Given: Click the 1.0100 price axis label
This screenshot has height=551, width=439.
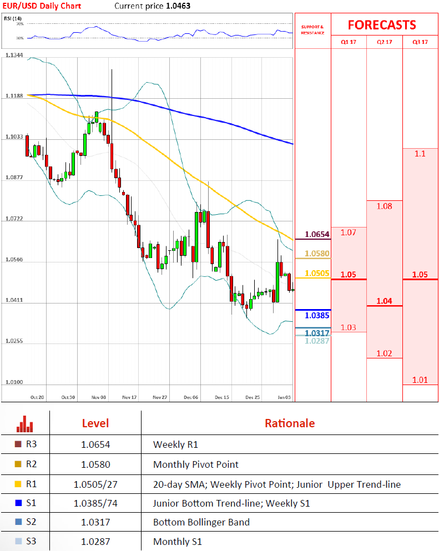Looking at the screenshot, I should (14, 382).
